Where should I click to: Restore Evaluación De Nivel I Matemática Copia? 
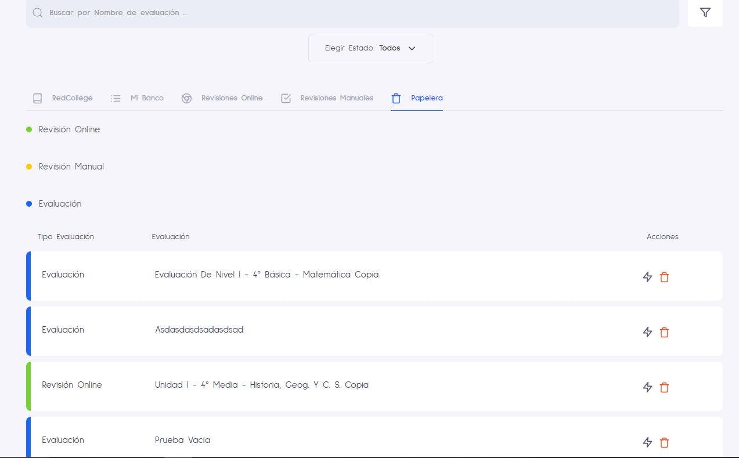point(647,277)
